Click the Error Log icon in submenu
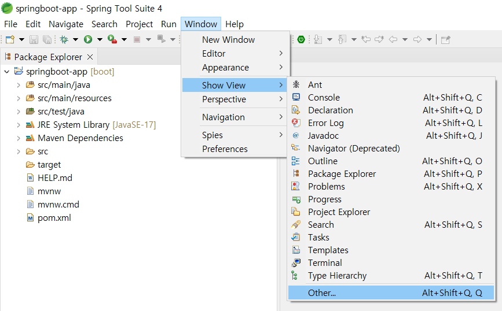Image resolution: width=502 pixels, height=311 pixels. tap(296, 123)
